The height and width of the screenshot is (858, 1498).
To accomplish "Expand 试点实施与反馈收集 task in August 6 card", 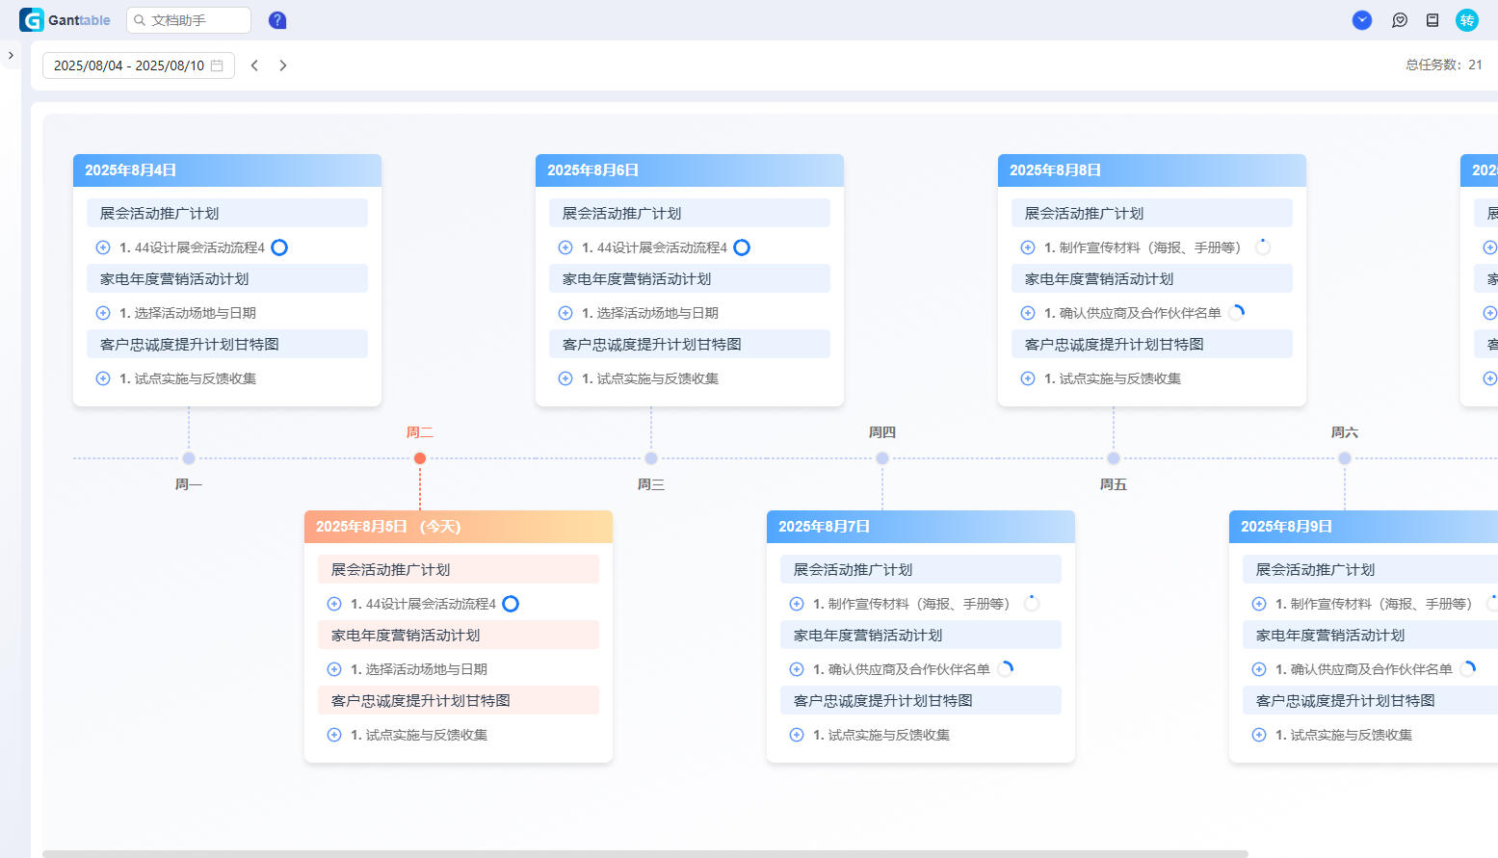I will point(565,378).
